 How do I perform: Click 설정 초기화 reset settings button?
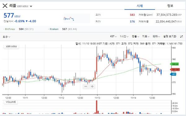170,36
